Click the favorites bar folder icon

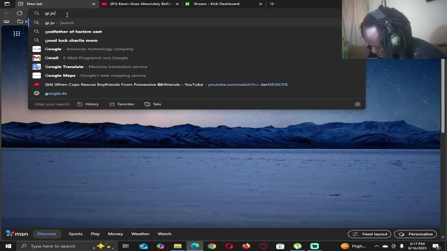tap(20, 22)
